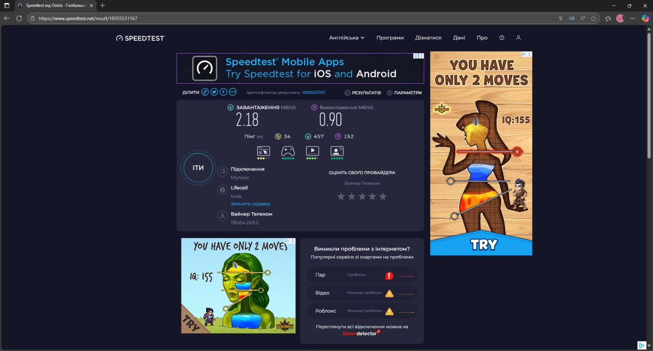Click the gaming controller performance icon
The width and height of the screenshot is (653, 351).
288,151
